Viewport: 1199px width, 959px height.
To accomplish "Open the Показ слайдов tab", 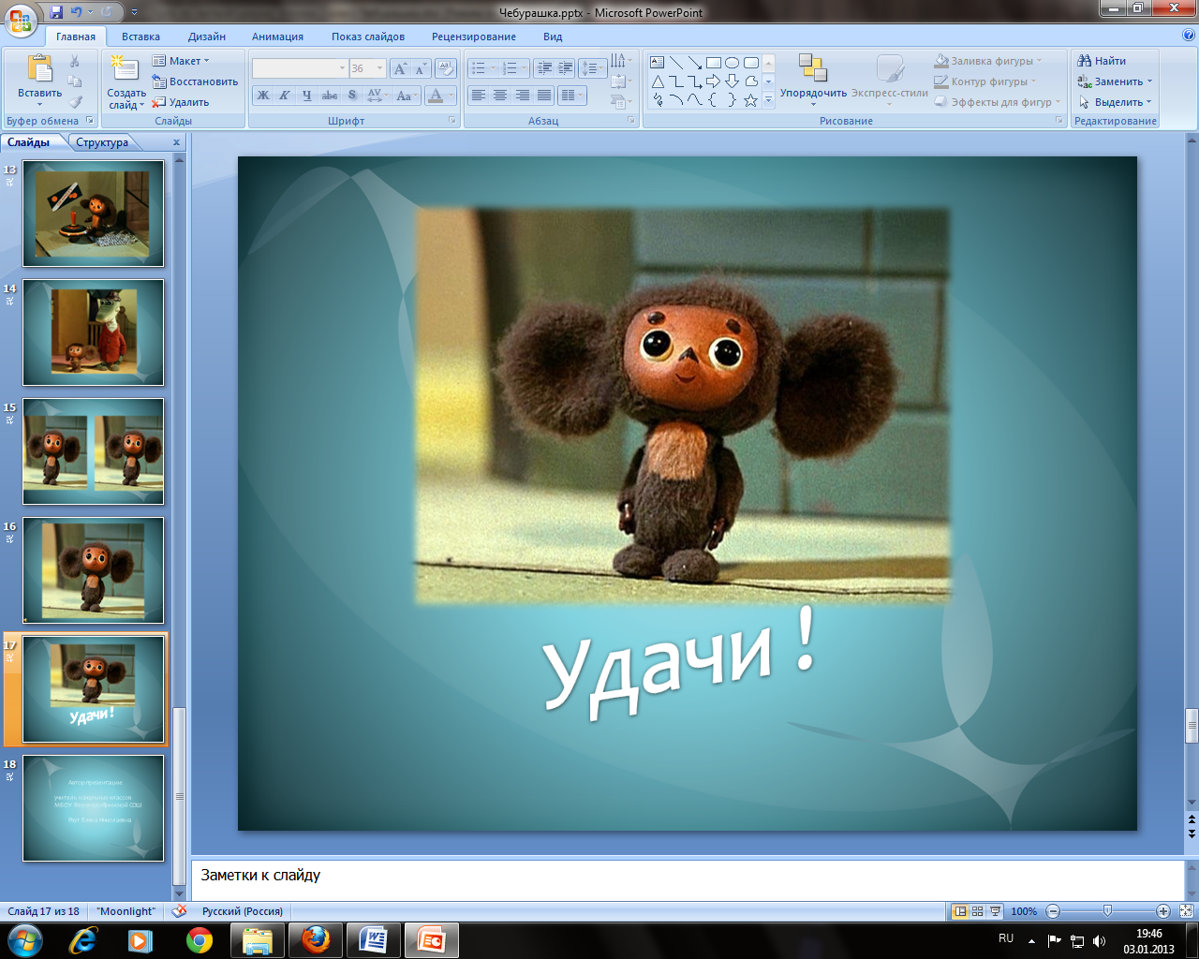I will point(368,37).
